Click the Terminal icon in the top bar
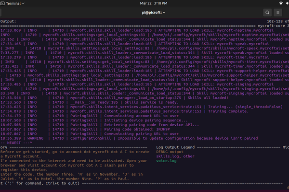 [2, 3]
